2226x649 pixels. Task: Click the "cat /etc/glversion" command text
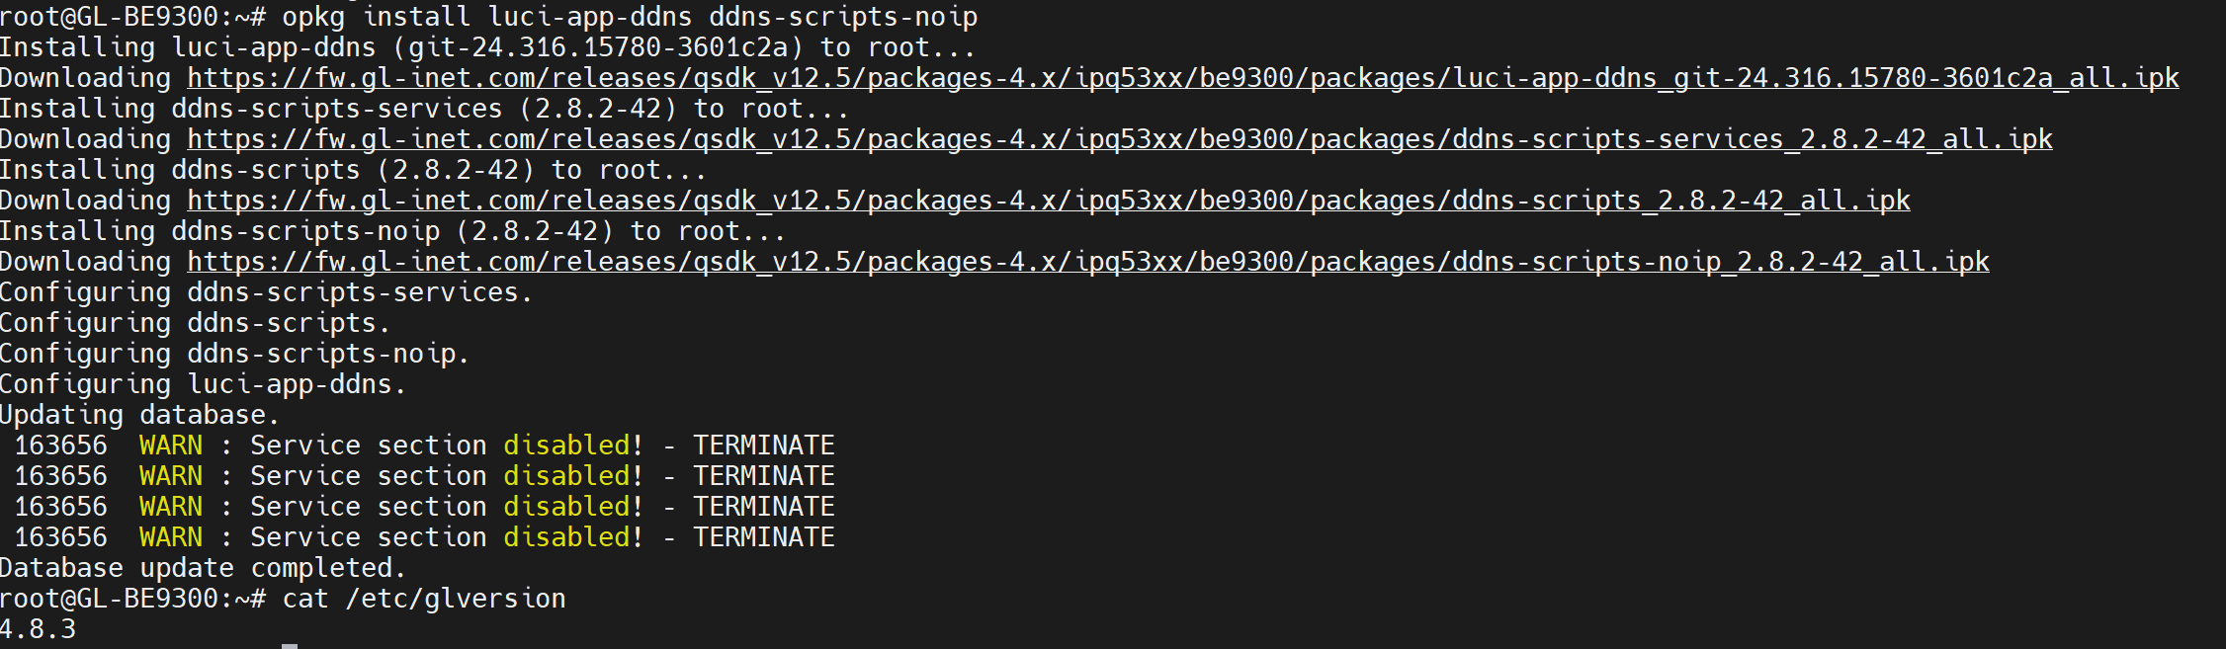click(x=423, y=599)
